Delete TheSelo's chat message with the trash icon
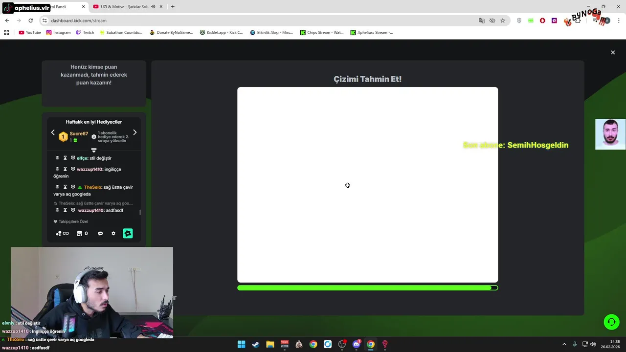Viewport: 626px width, 352px height. 57,187
